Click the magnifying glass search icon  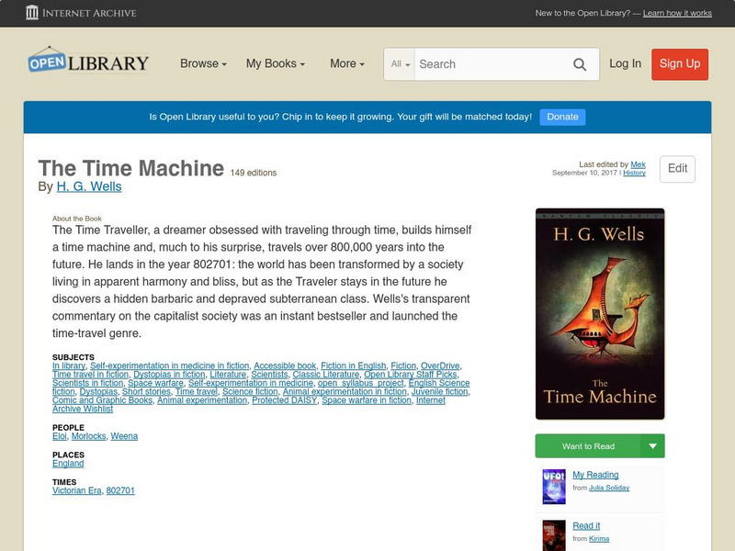pos(580,64)
